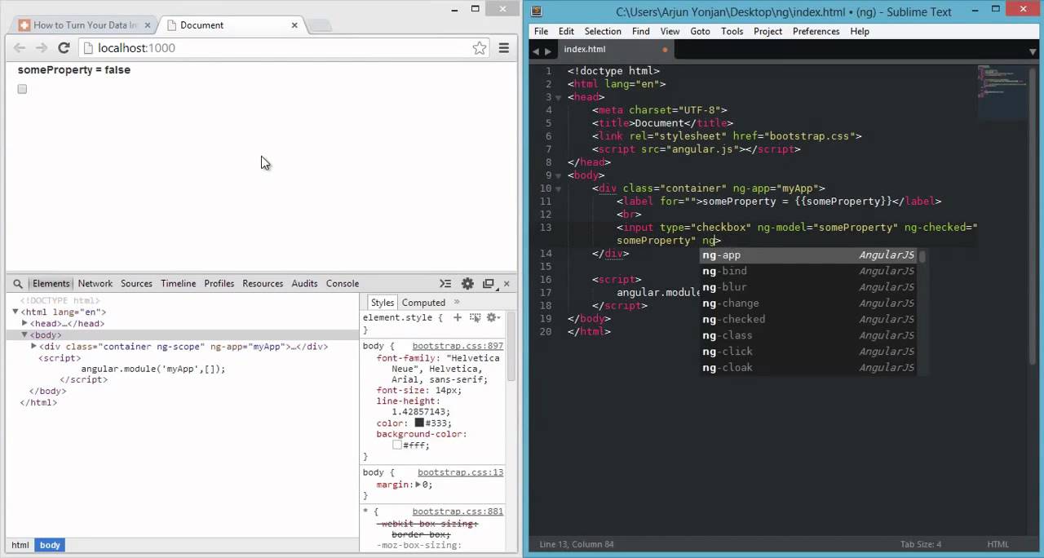1044x558 pixels.
Task: Close the Document browser tab
Action: pyautogui.click(x=294, y=25)
